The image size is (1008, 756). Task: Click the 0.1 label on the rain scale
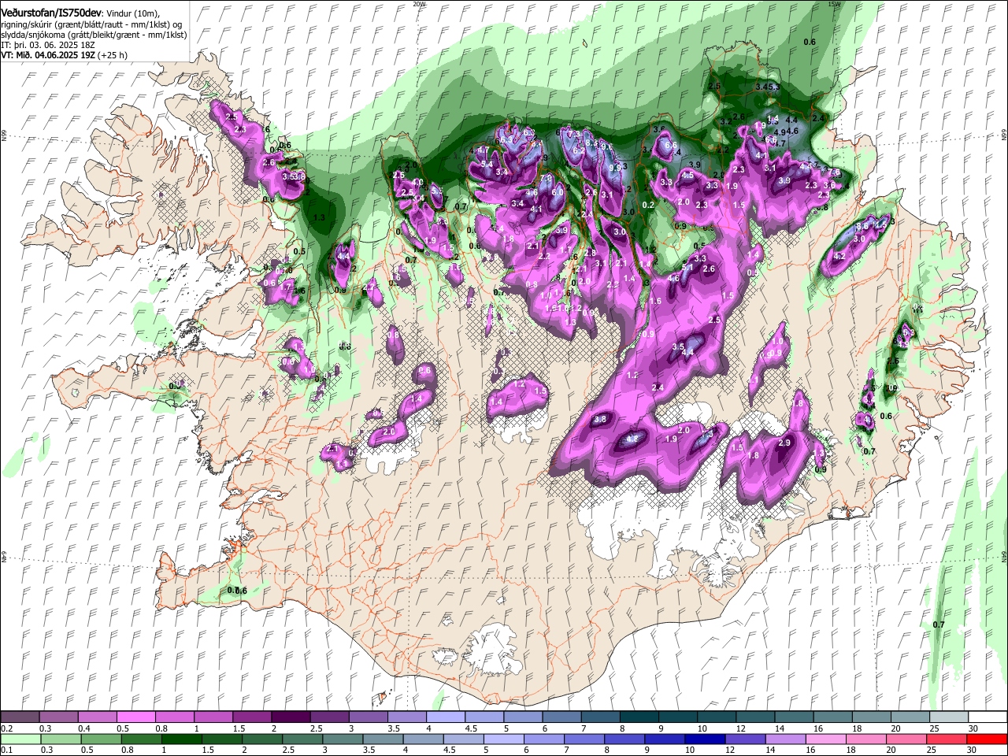pyautogui.click(x=6, y=750)
